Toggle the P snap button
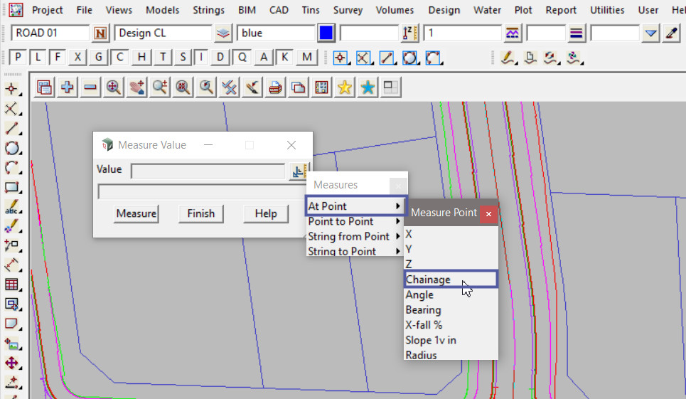Screen dimensions: 686x399 click(18, 57)
